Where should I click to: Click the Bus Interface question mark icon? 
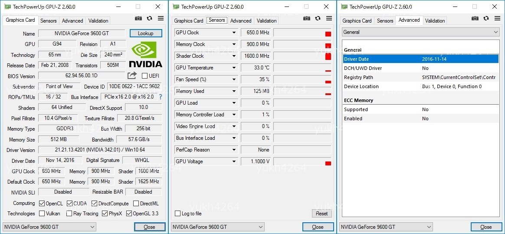tap(161, 97)
